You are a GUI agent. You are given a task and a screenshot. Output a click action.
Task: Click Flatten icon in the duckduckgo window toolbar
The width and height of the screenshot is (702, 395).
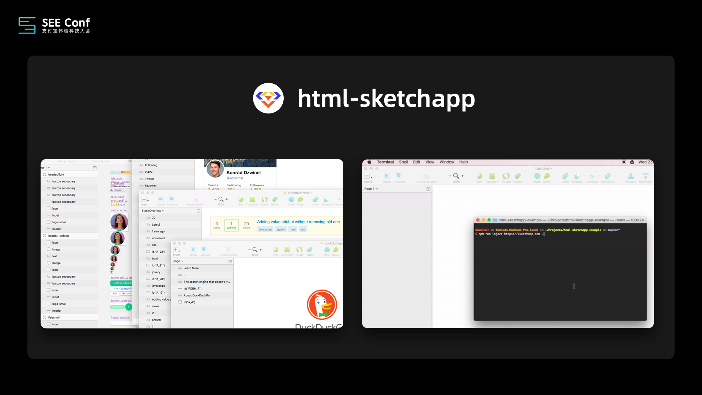coord(310,250)
